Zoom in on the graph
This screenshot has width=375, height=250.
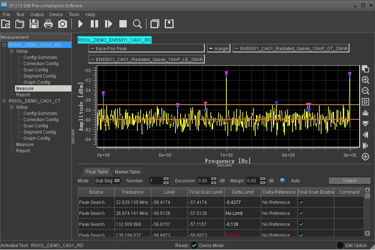click(365, 80)
